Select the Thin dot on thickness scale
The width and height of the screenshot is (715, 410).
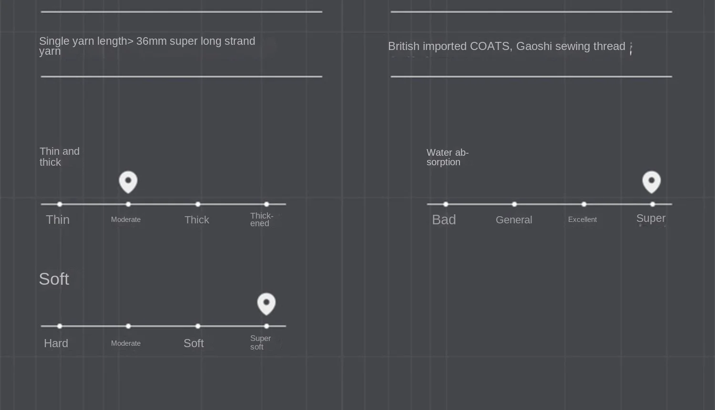click(60, 204)
